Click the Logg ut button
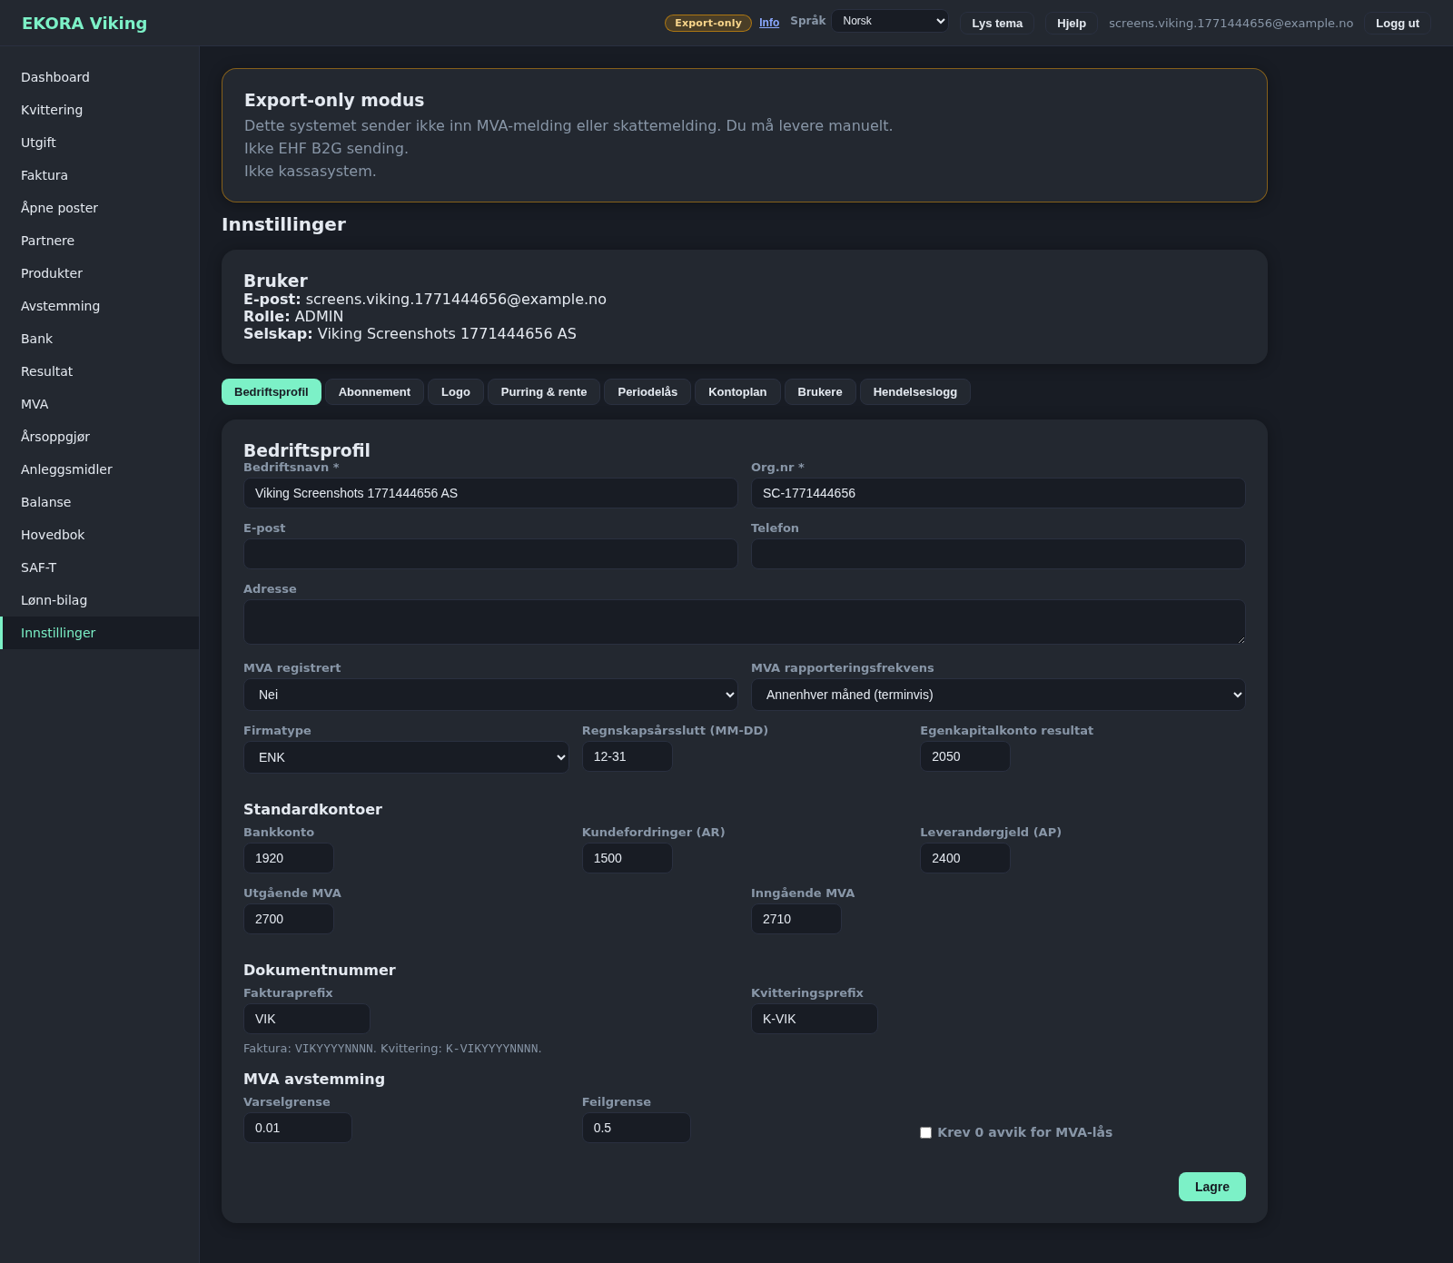Viewport: 1453px width, 1263px height. tap(1397, 24)
